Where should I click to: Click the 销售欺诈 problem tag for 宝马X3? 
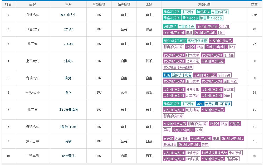tap(170, 27)
